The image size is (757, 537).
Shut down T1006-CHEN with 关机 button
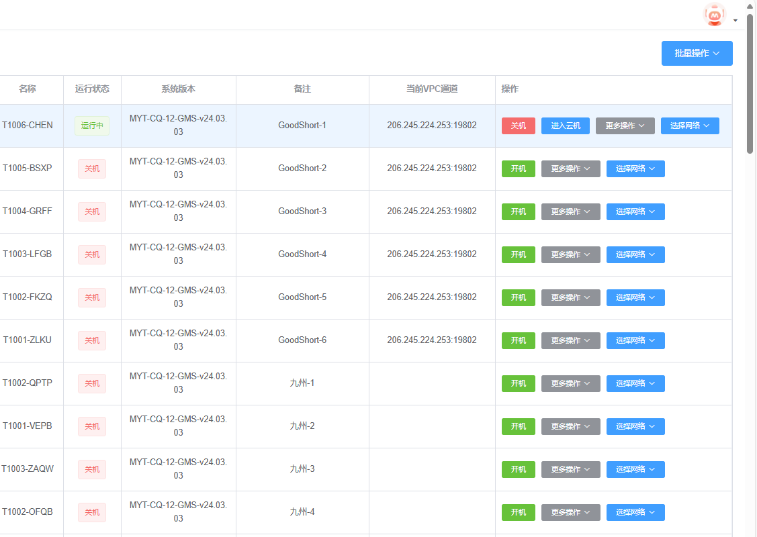(x=518, y=126)
